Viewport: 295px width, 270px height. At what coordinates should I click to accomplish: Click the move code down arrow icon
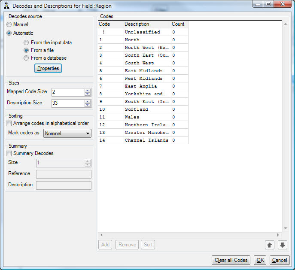pyautogui.click(x=283, y=245)
